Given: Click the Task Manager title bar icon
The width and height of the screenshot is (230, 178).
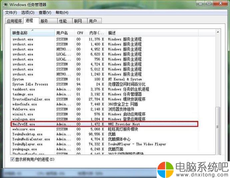Looking at the screenshot, I should [x=6, y=4].
